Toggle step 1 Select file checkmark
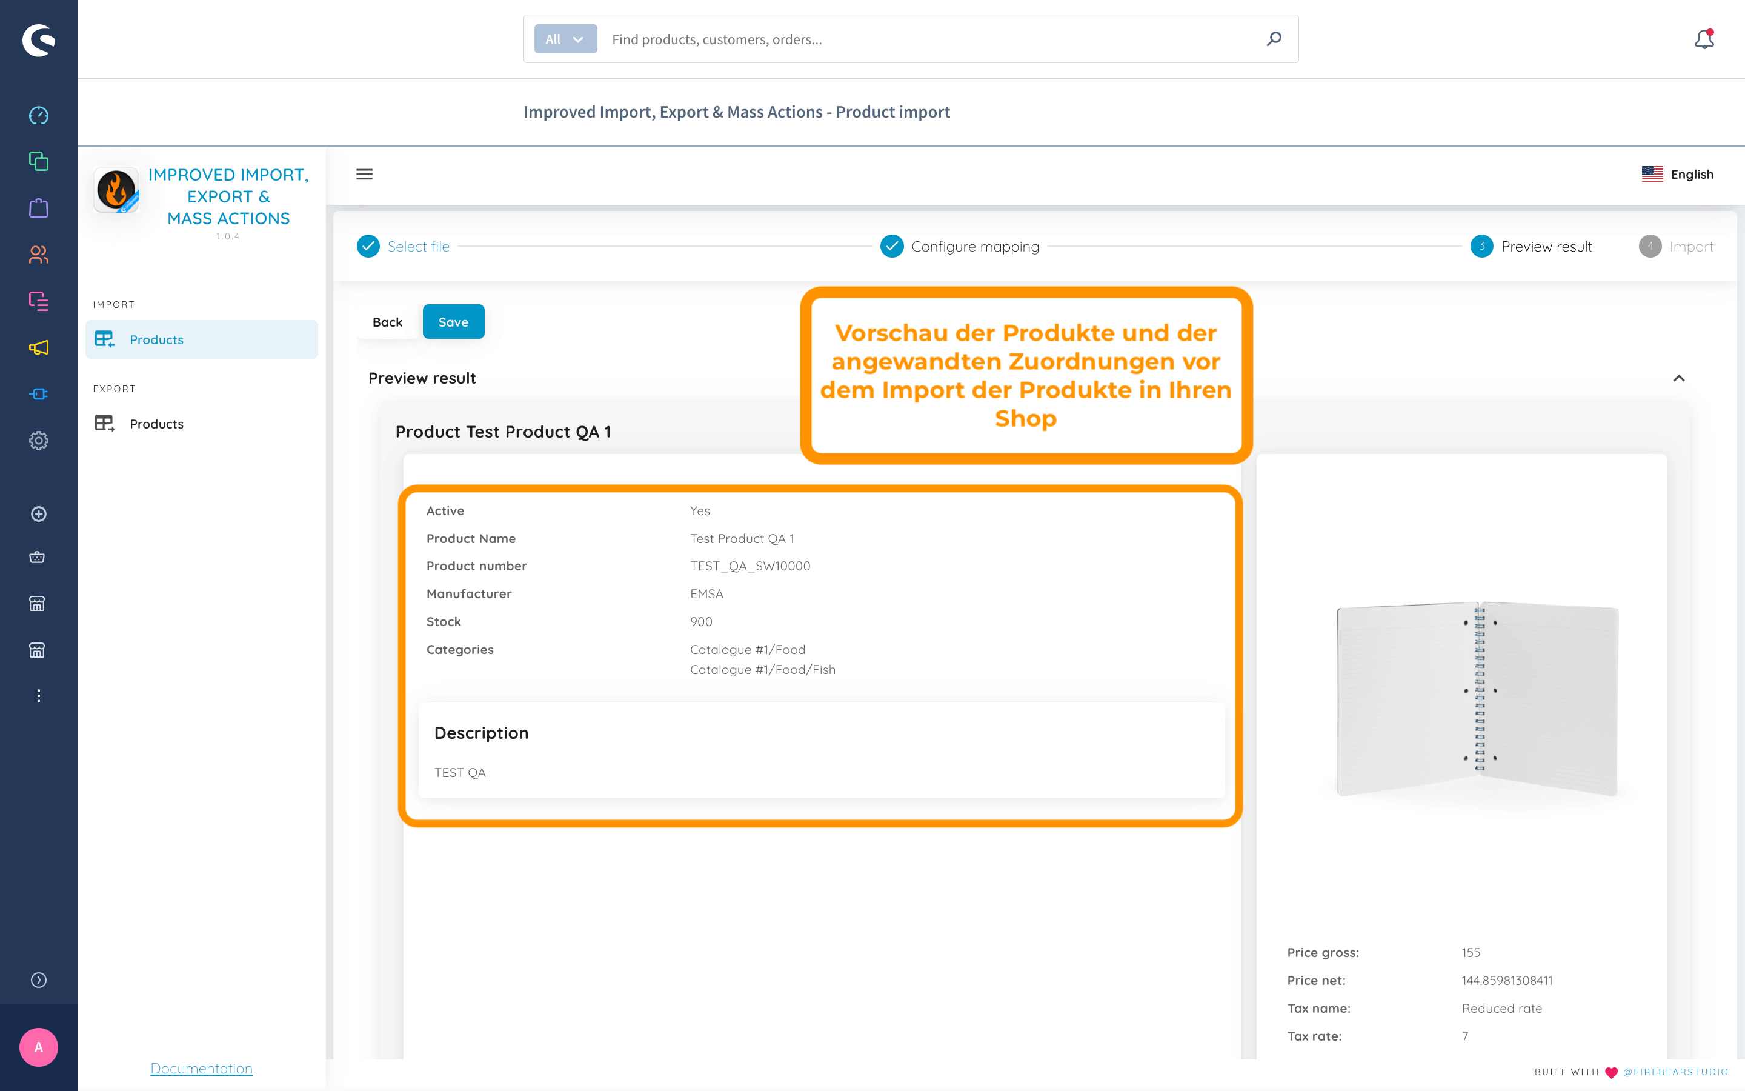This screenshot has width=1745, height=1091. coord(368,245)
